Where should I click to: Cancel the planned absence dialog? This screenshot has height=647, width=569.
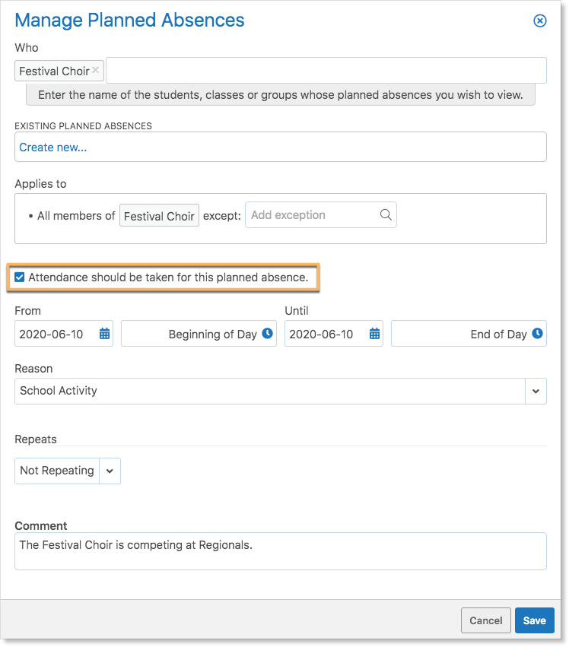tap(486, 620)
